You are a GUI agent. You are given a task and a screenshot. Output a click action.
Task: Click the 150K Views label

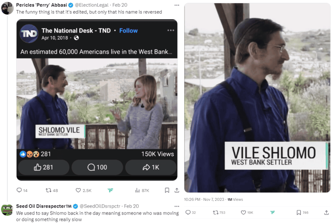(158, 154)
